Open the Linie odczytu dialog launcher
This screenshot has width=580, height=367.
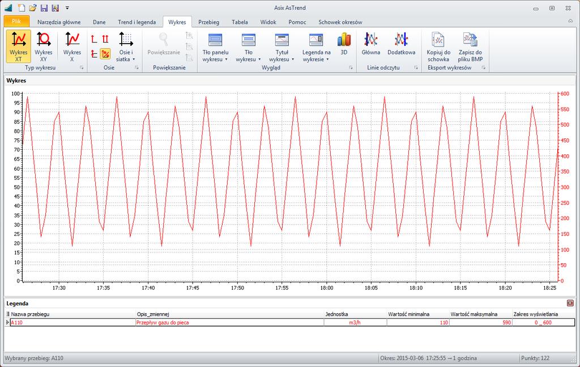[x=416, y=68]
